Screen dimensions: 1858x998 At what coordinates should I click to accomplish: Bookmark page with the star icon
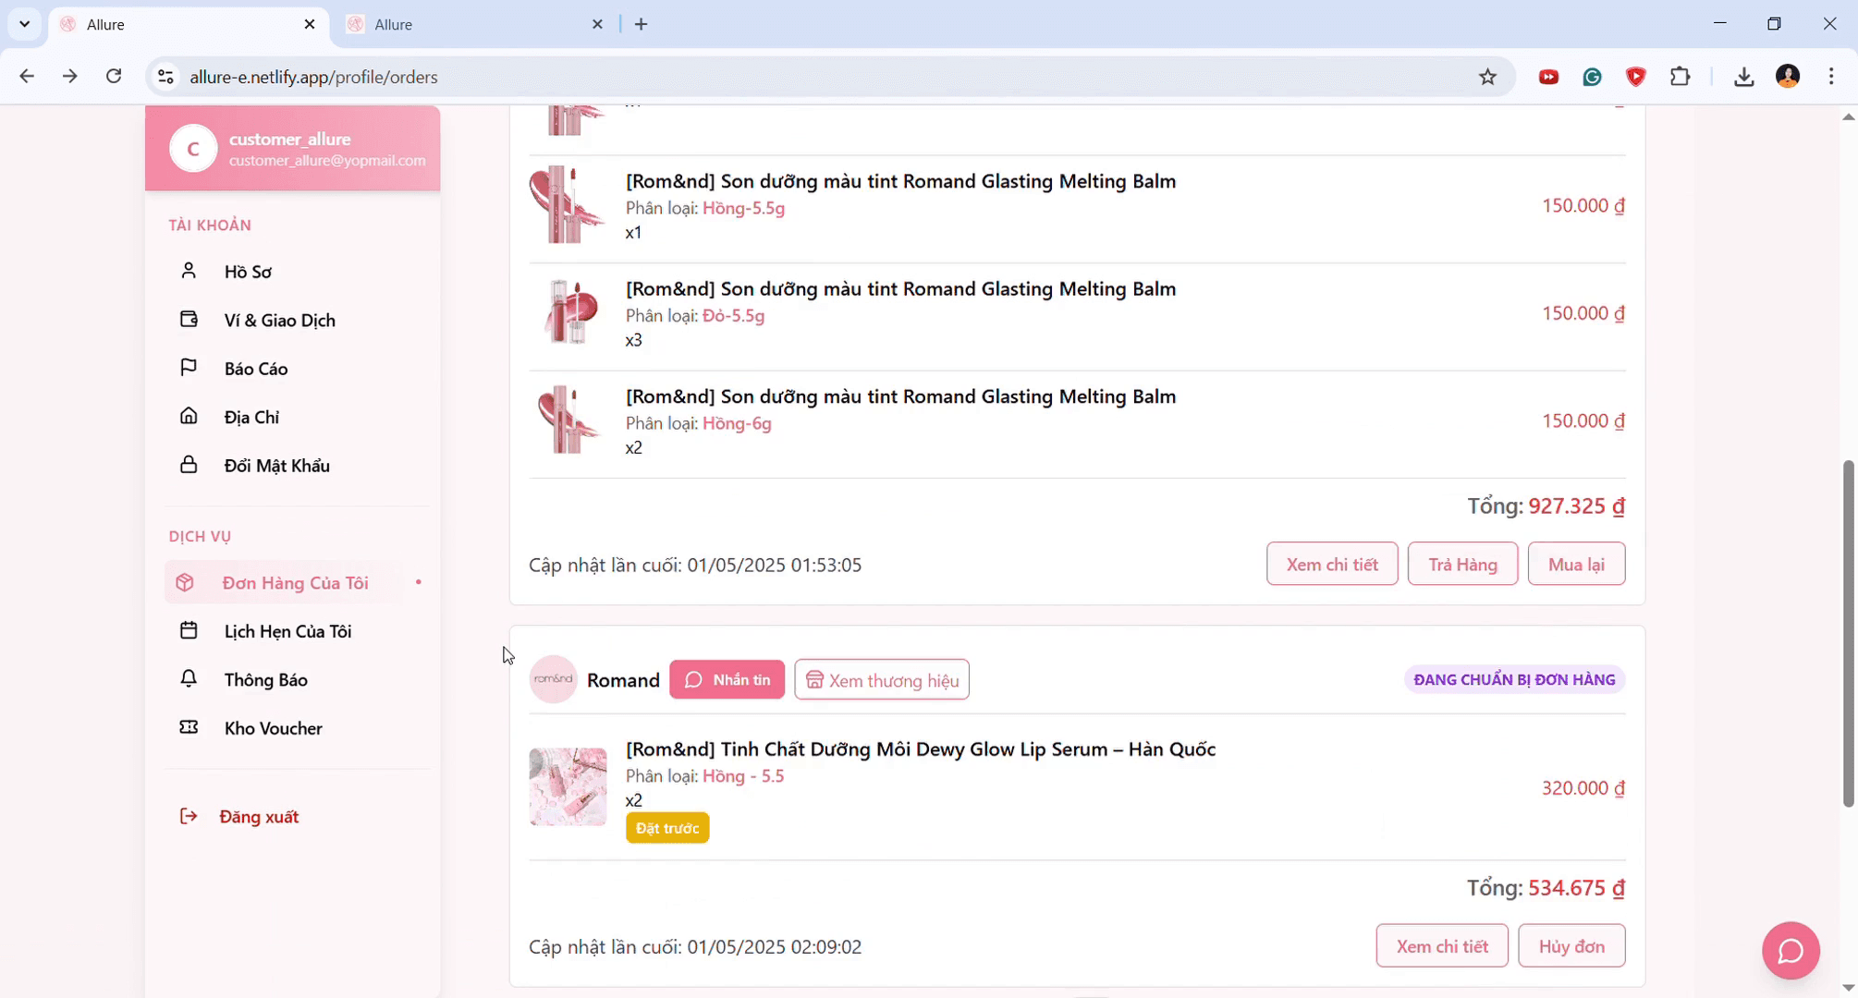[1487, 77]
